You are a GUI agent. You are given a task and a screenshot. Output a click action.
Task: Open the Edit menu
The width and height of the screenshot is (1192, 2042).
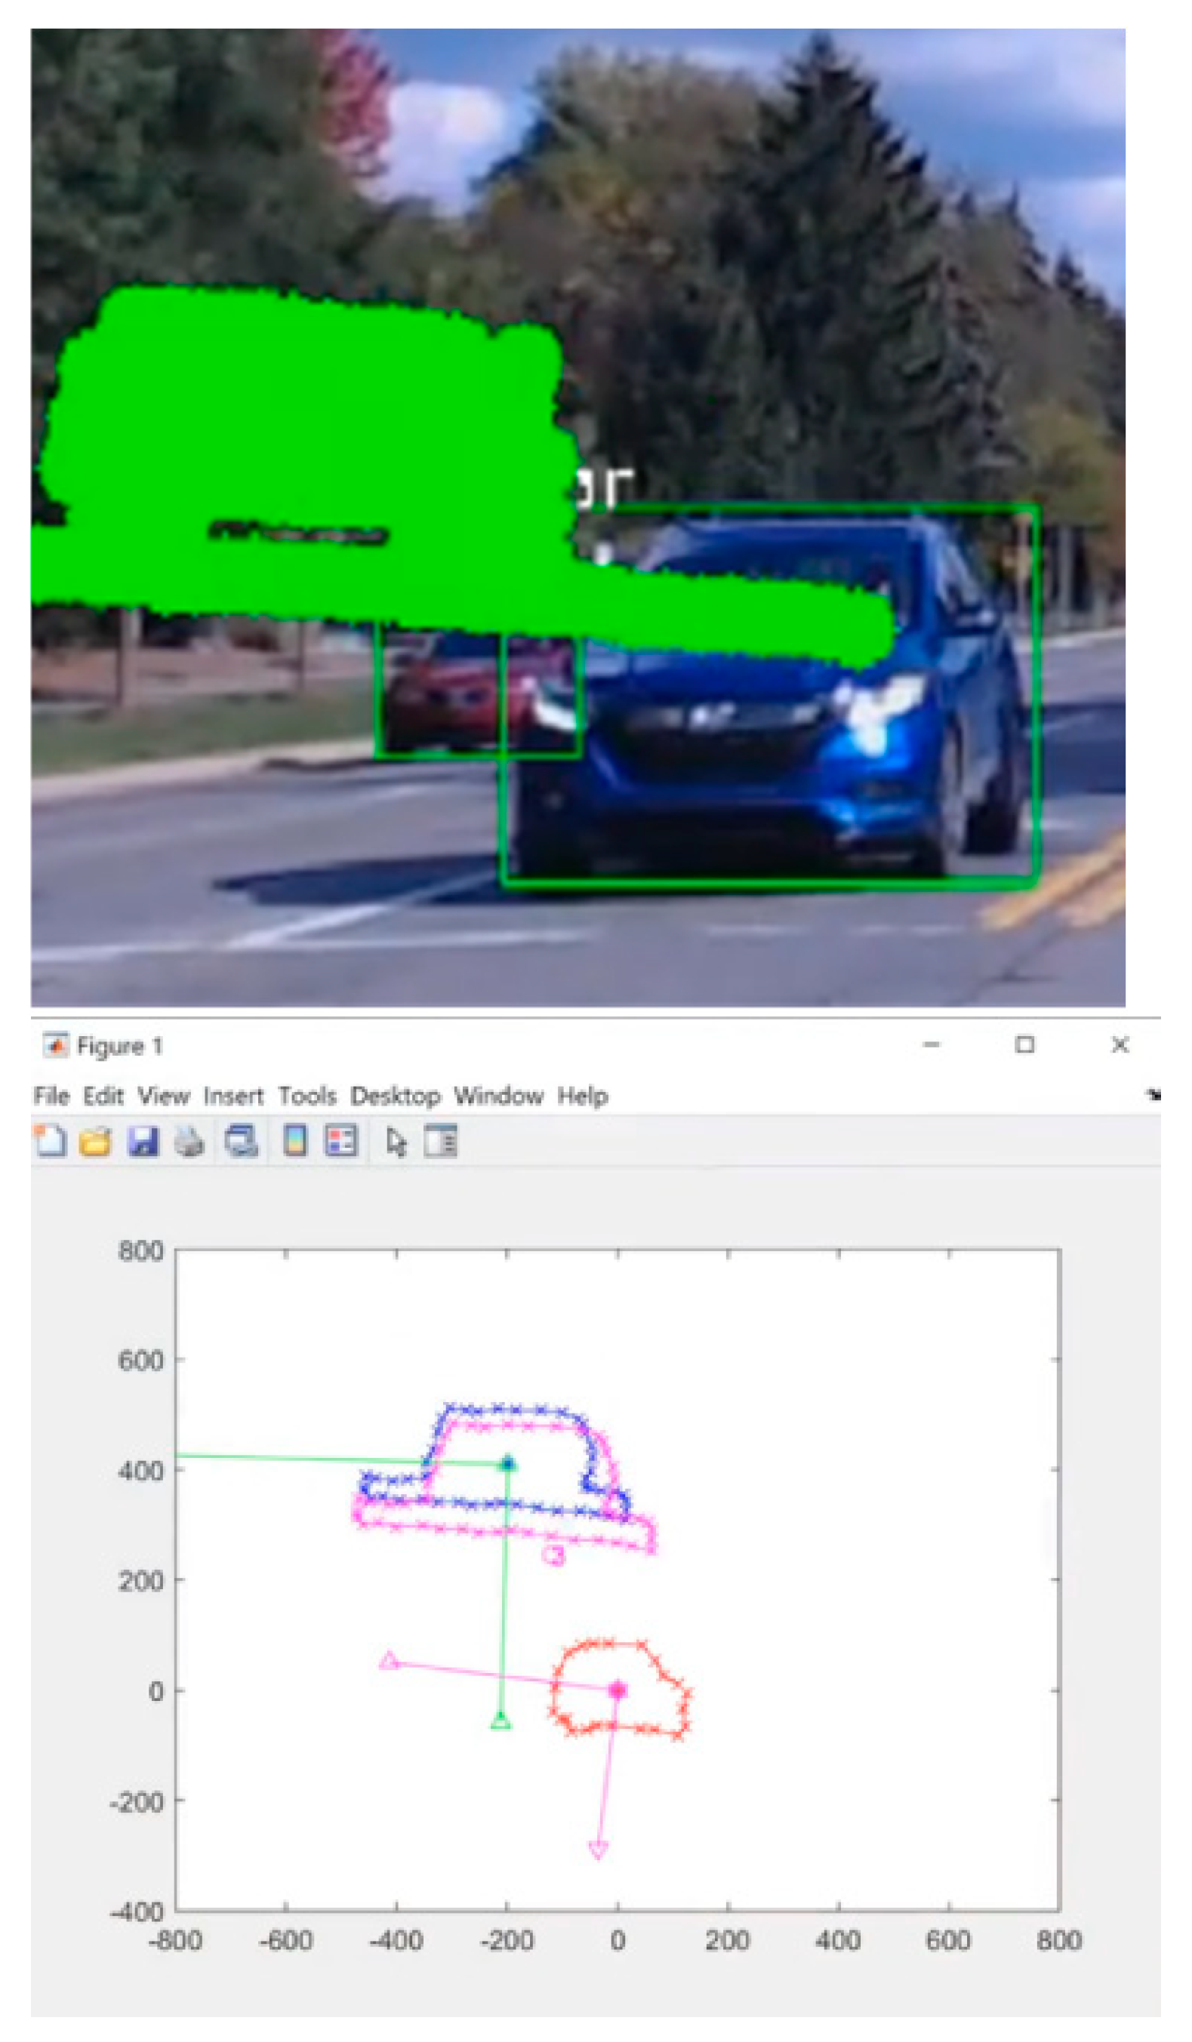103,1096
